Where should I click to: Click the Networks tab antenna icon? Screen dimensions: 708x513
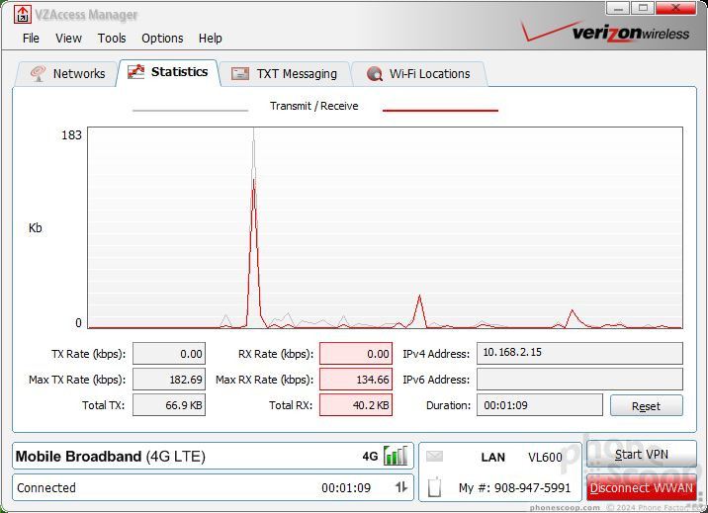pos(38,73)
